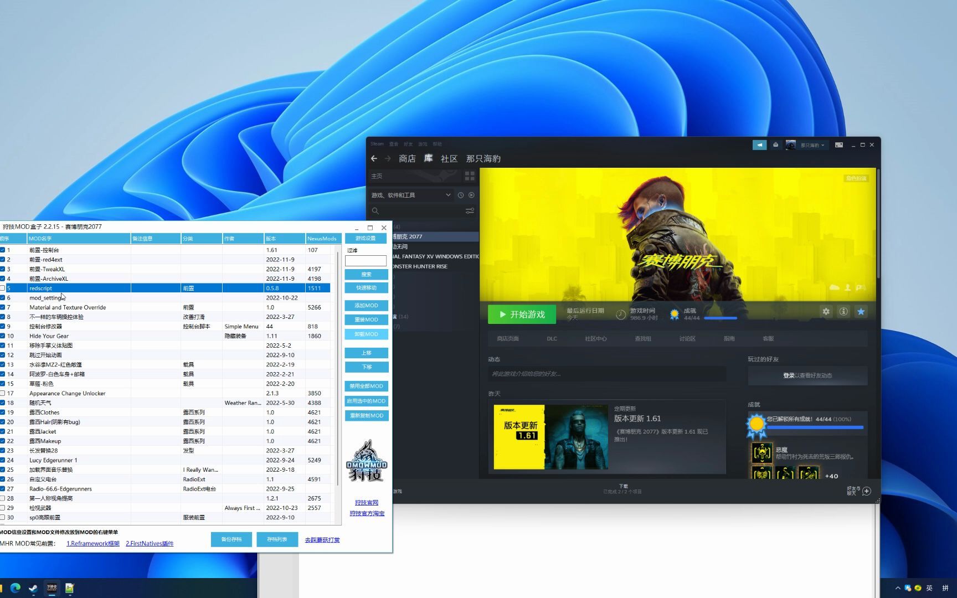Toggle the library grid view icon
Screen dimensions: 957x598
pyautogui.click(x=470, y=176)
